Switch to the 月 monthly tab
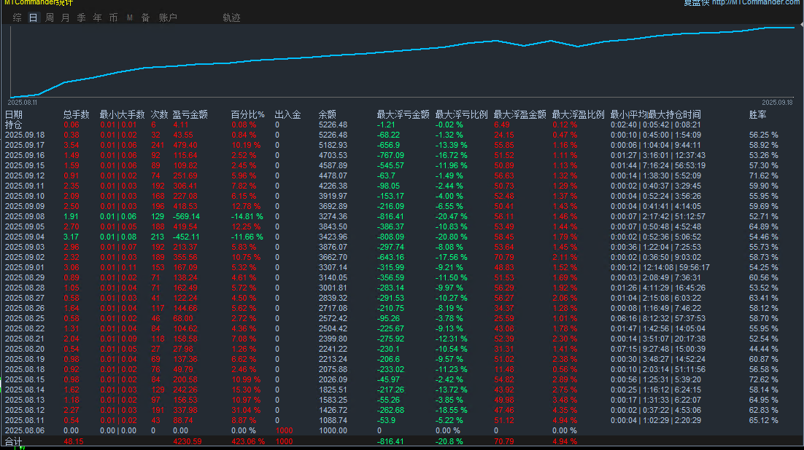 click(x=65, y=17)
